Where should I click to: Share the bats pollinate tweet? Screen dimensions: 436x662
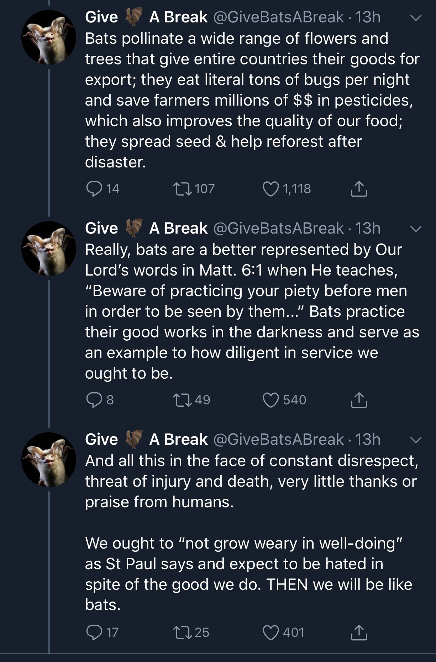pos(359,189)
